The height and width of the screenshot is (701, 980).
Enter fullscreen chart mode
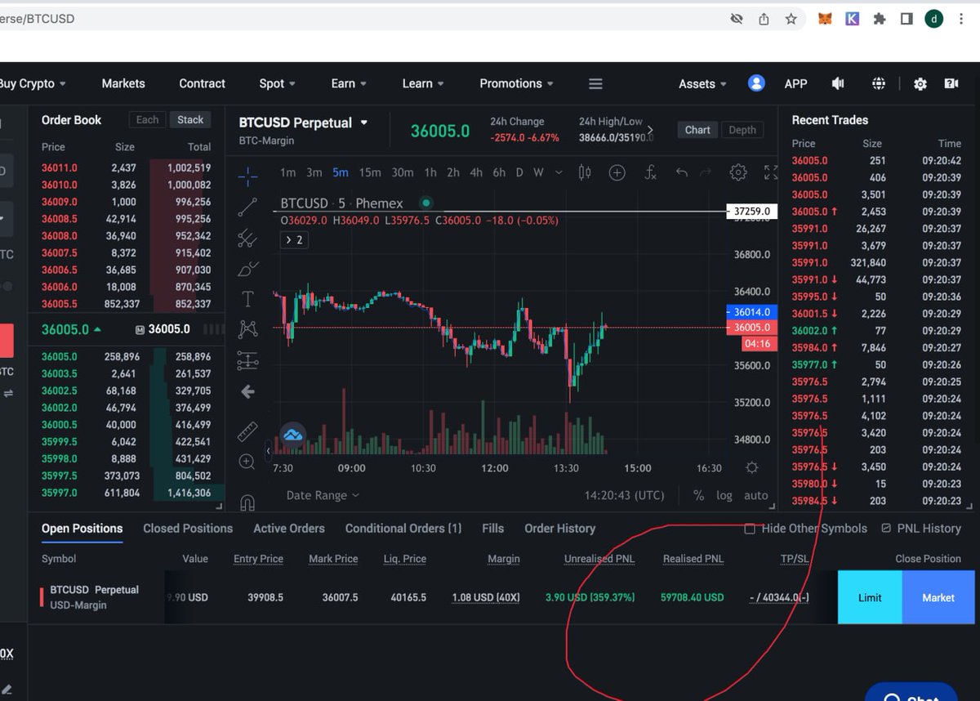[770, 172]
